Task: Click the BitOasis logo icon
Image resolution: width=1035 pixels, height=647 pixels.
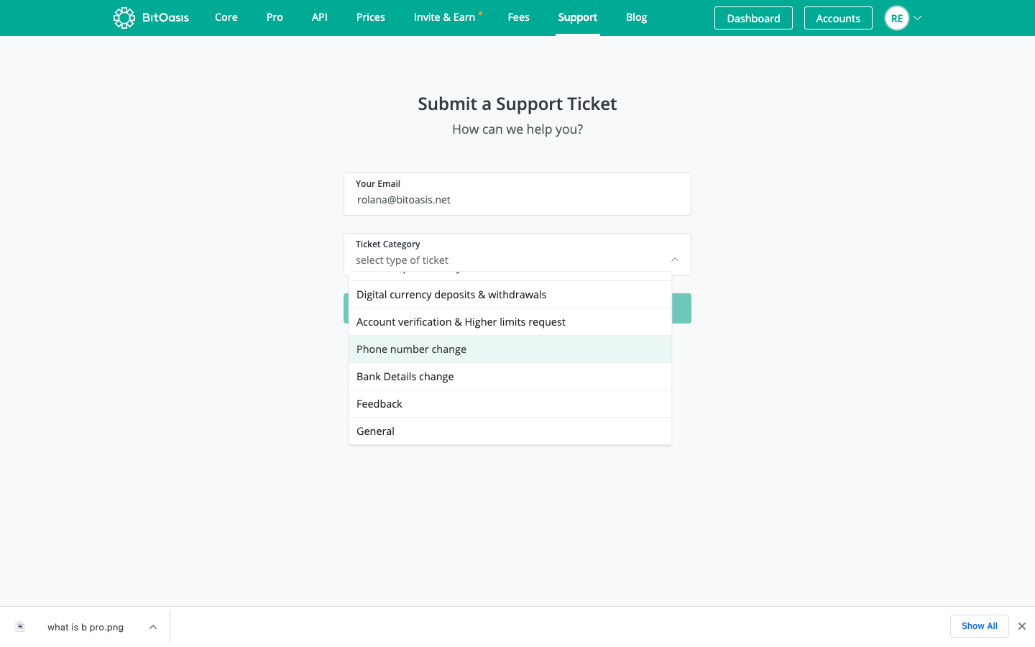Action: (x=124, y=18)
